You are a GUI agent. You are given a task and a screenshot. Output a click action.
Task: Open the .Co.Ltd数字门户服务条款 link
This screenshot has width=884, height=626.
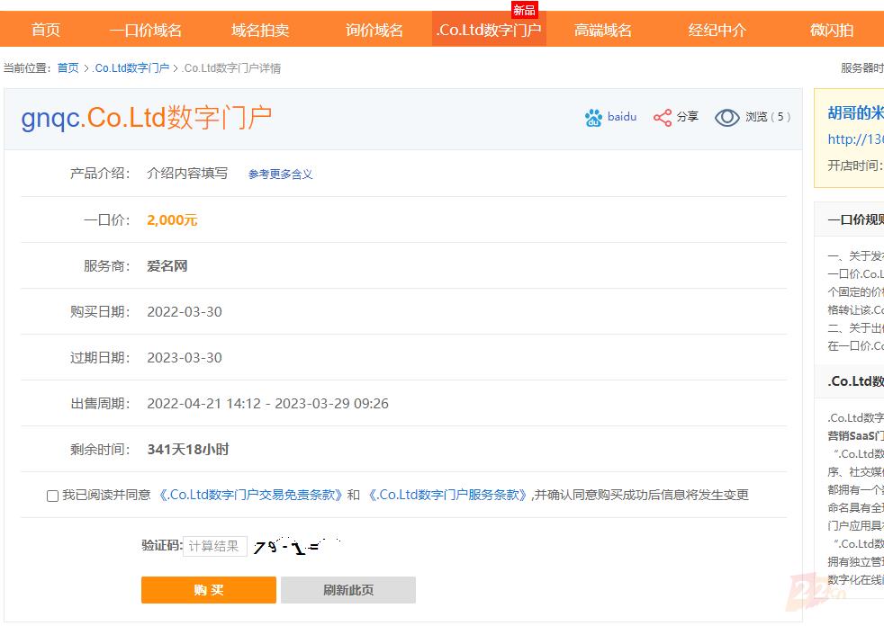click(448, 495)
